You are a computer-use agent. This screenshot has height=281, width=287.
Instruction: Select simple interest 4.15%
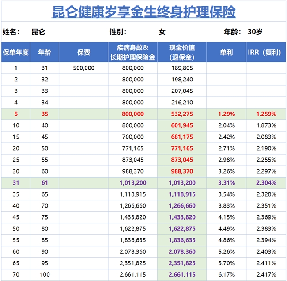(227, 217)
